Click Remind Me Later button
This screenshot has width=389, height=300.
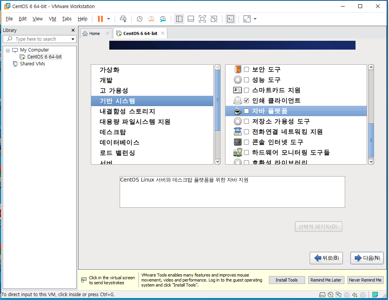pos(326,280)
